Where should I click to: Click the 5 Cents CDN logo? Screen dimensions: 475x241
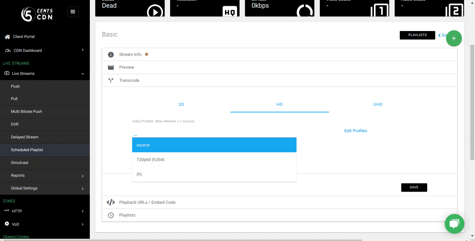pos(37,14)
